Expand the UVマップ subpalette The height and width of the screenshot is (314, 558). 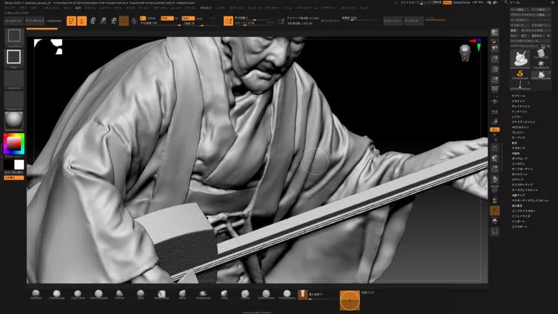[x=518, y=179]
